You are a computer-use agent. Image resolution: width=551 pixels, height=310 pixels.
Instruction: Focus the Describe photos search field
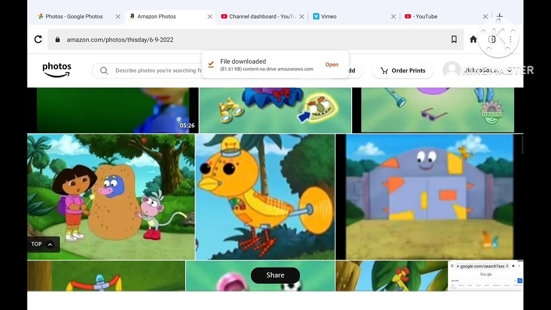point(158,71)
